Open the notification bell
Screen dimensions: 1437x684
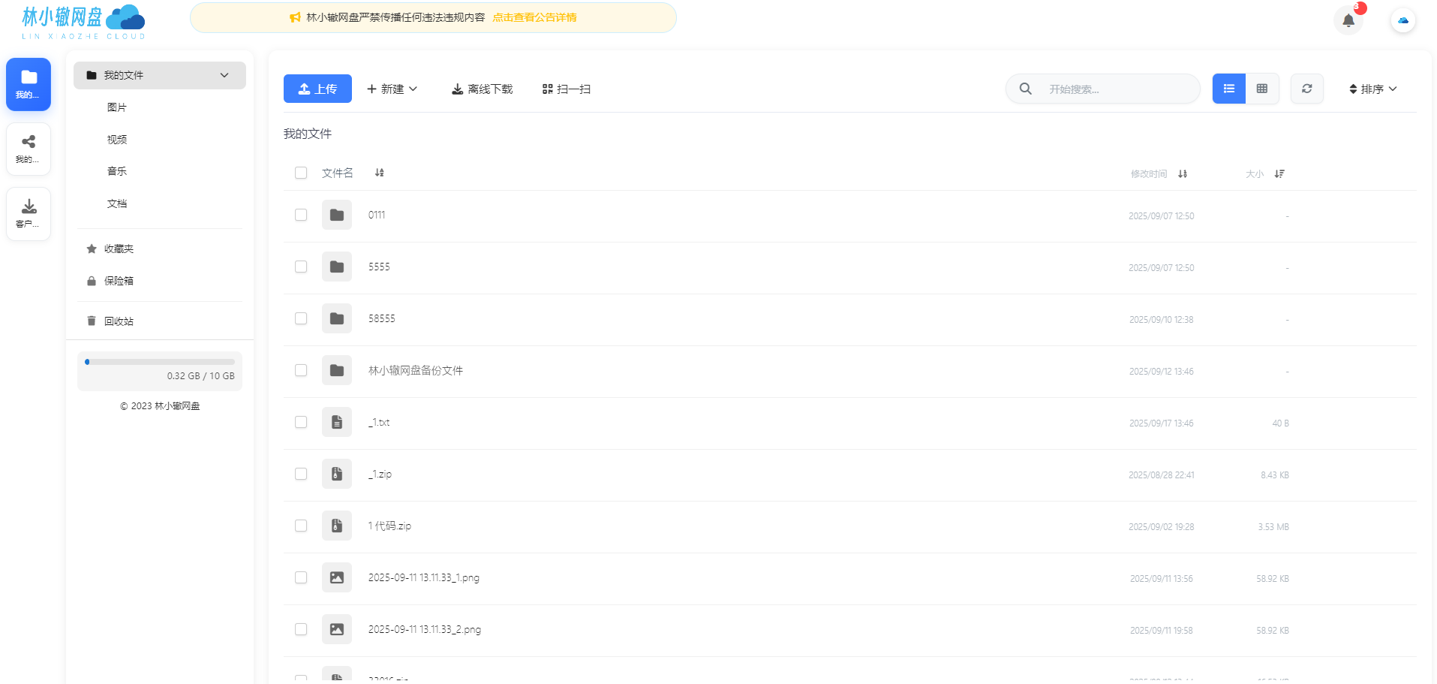click(x=1348, y=20)
